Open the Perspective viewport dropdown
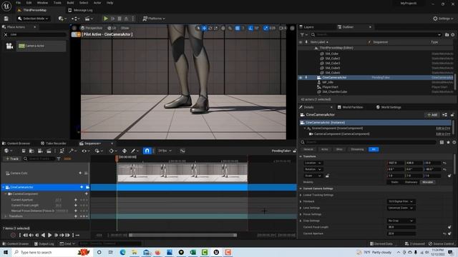Screen dimensions: 458x257 coord(92,28)
